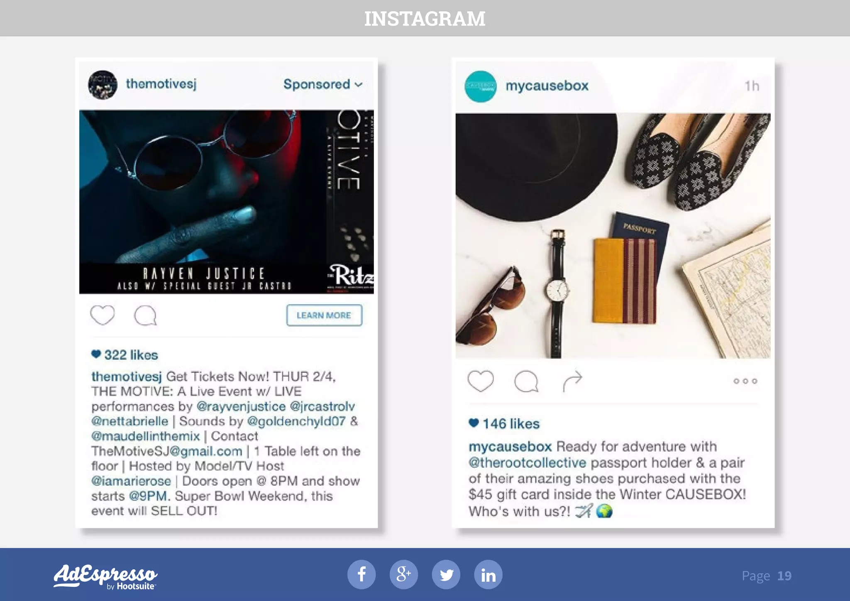Screen dimensions: 850x601
Task: Open mycausebox teal profile avatar
Action: click(480, 86)
